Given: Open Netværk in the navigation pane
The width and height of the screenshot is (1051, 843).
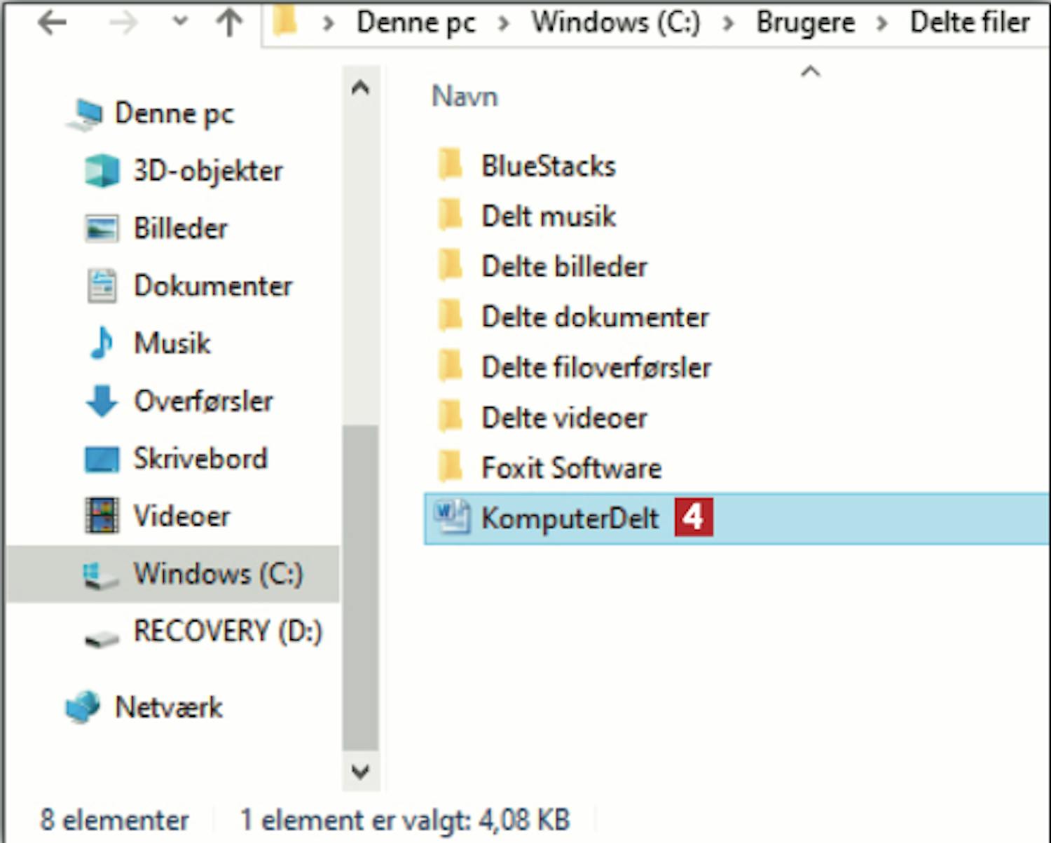Looking at the screenshot, I should tap(168, 707).
